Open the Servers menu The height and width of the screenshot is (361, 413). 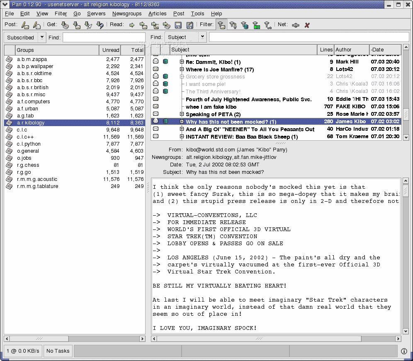[96, 13]
